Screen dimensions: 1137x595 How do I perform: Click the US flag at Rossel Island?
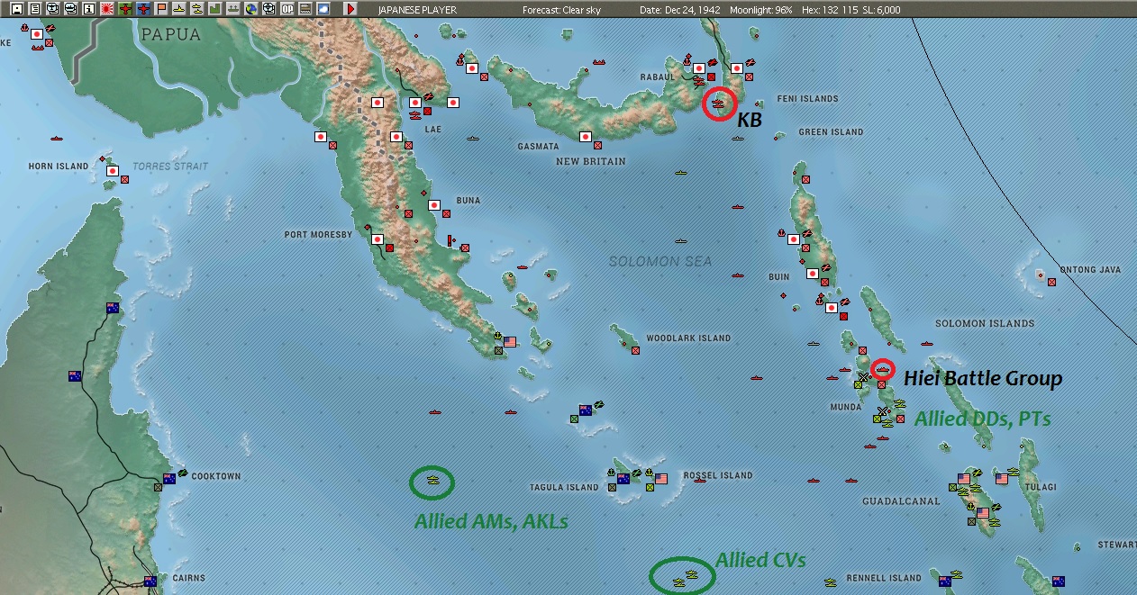[661, 479]
